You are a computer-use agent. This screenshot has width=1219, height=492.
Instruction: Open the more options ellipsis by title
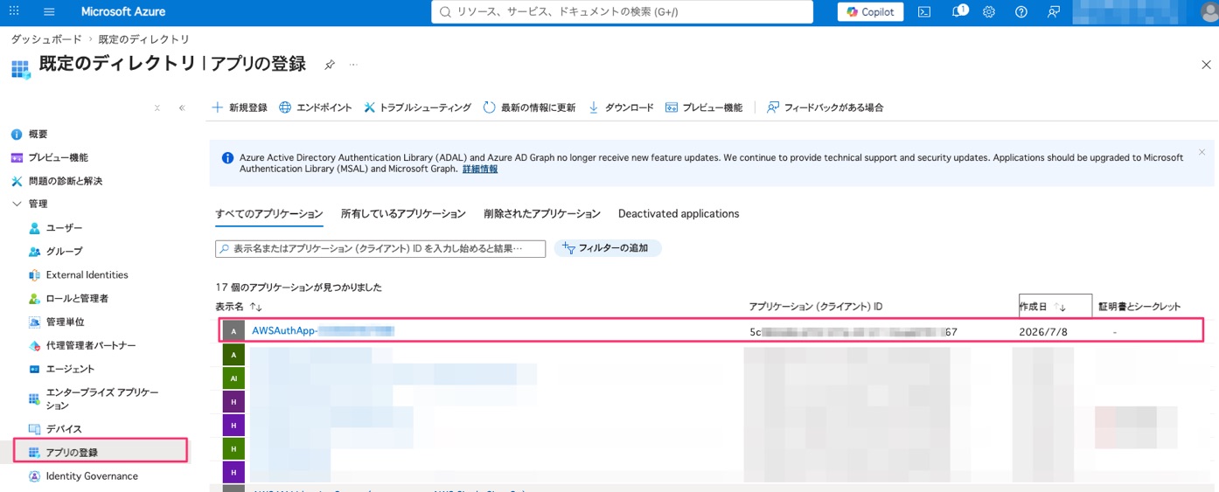[353, 65]
